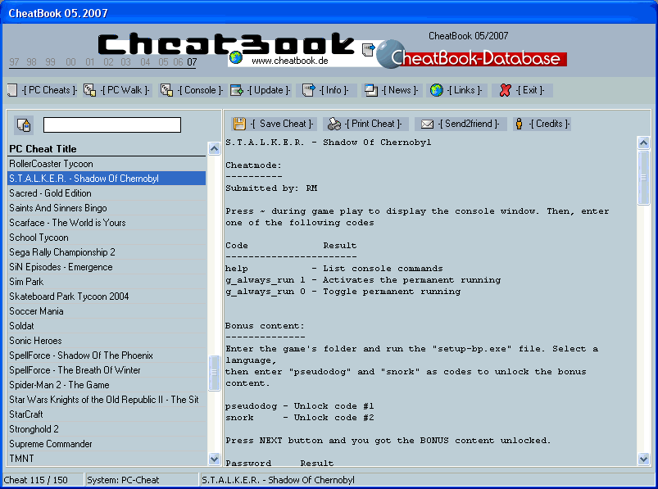The height and width of the screenshot is (489, 658).
Task: Select School Tycoon in the list
Action: [x=107, y=238]
